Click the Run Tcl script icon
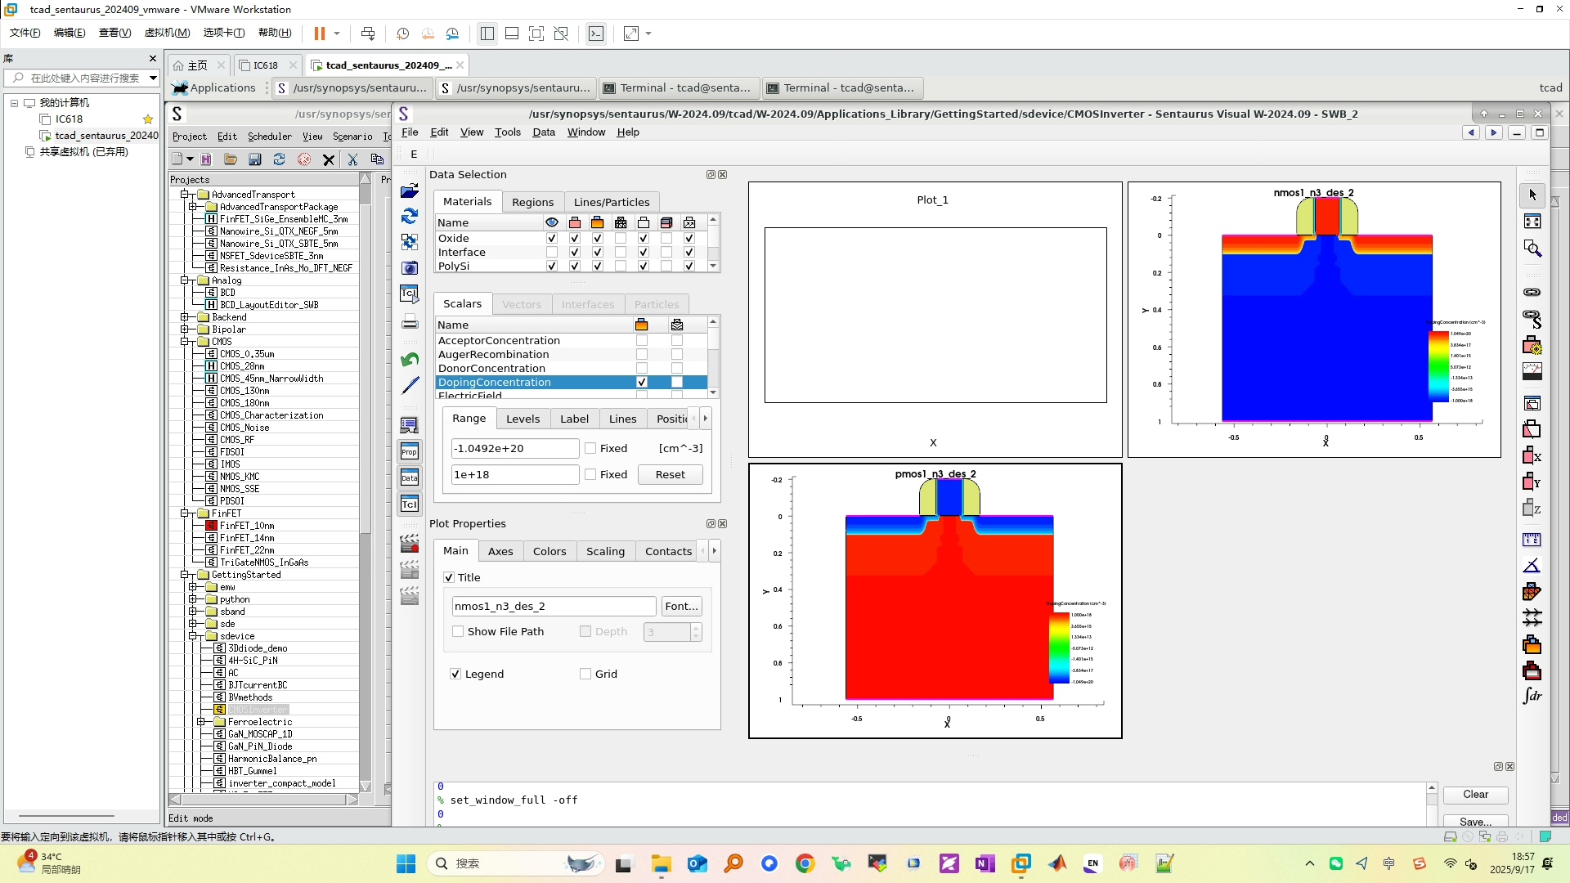The image size is (1570, 883). point(410,294)
